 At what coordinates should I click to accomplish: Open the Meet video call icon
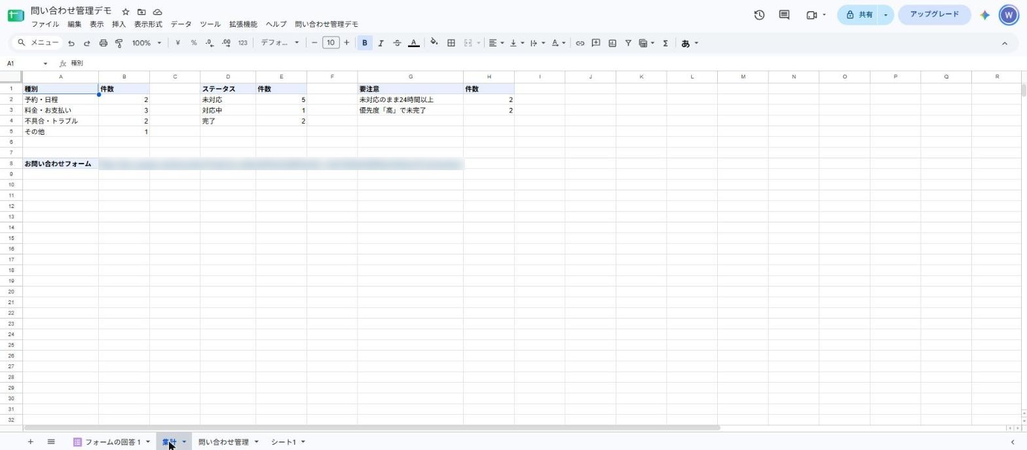tap(812, 14)
